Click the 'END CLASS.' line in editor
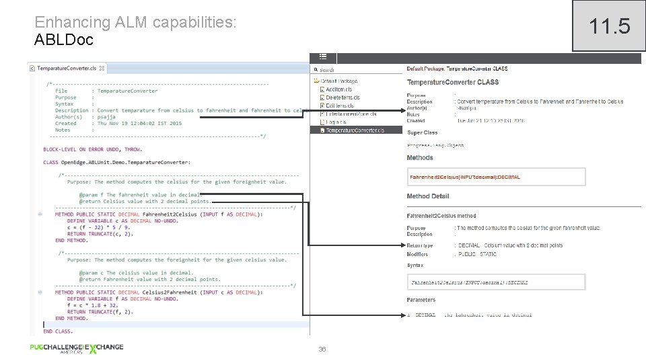This screenshot has width=646, height=363. click(x=58, y=331)
